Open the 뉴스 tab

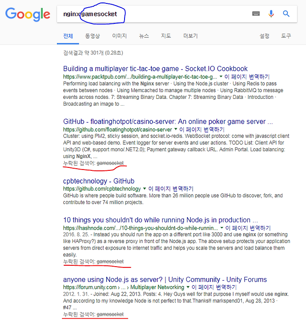point(144,36)
